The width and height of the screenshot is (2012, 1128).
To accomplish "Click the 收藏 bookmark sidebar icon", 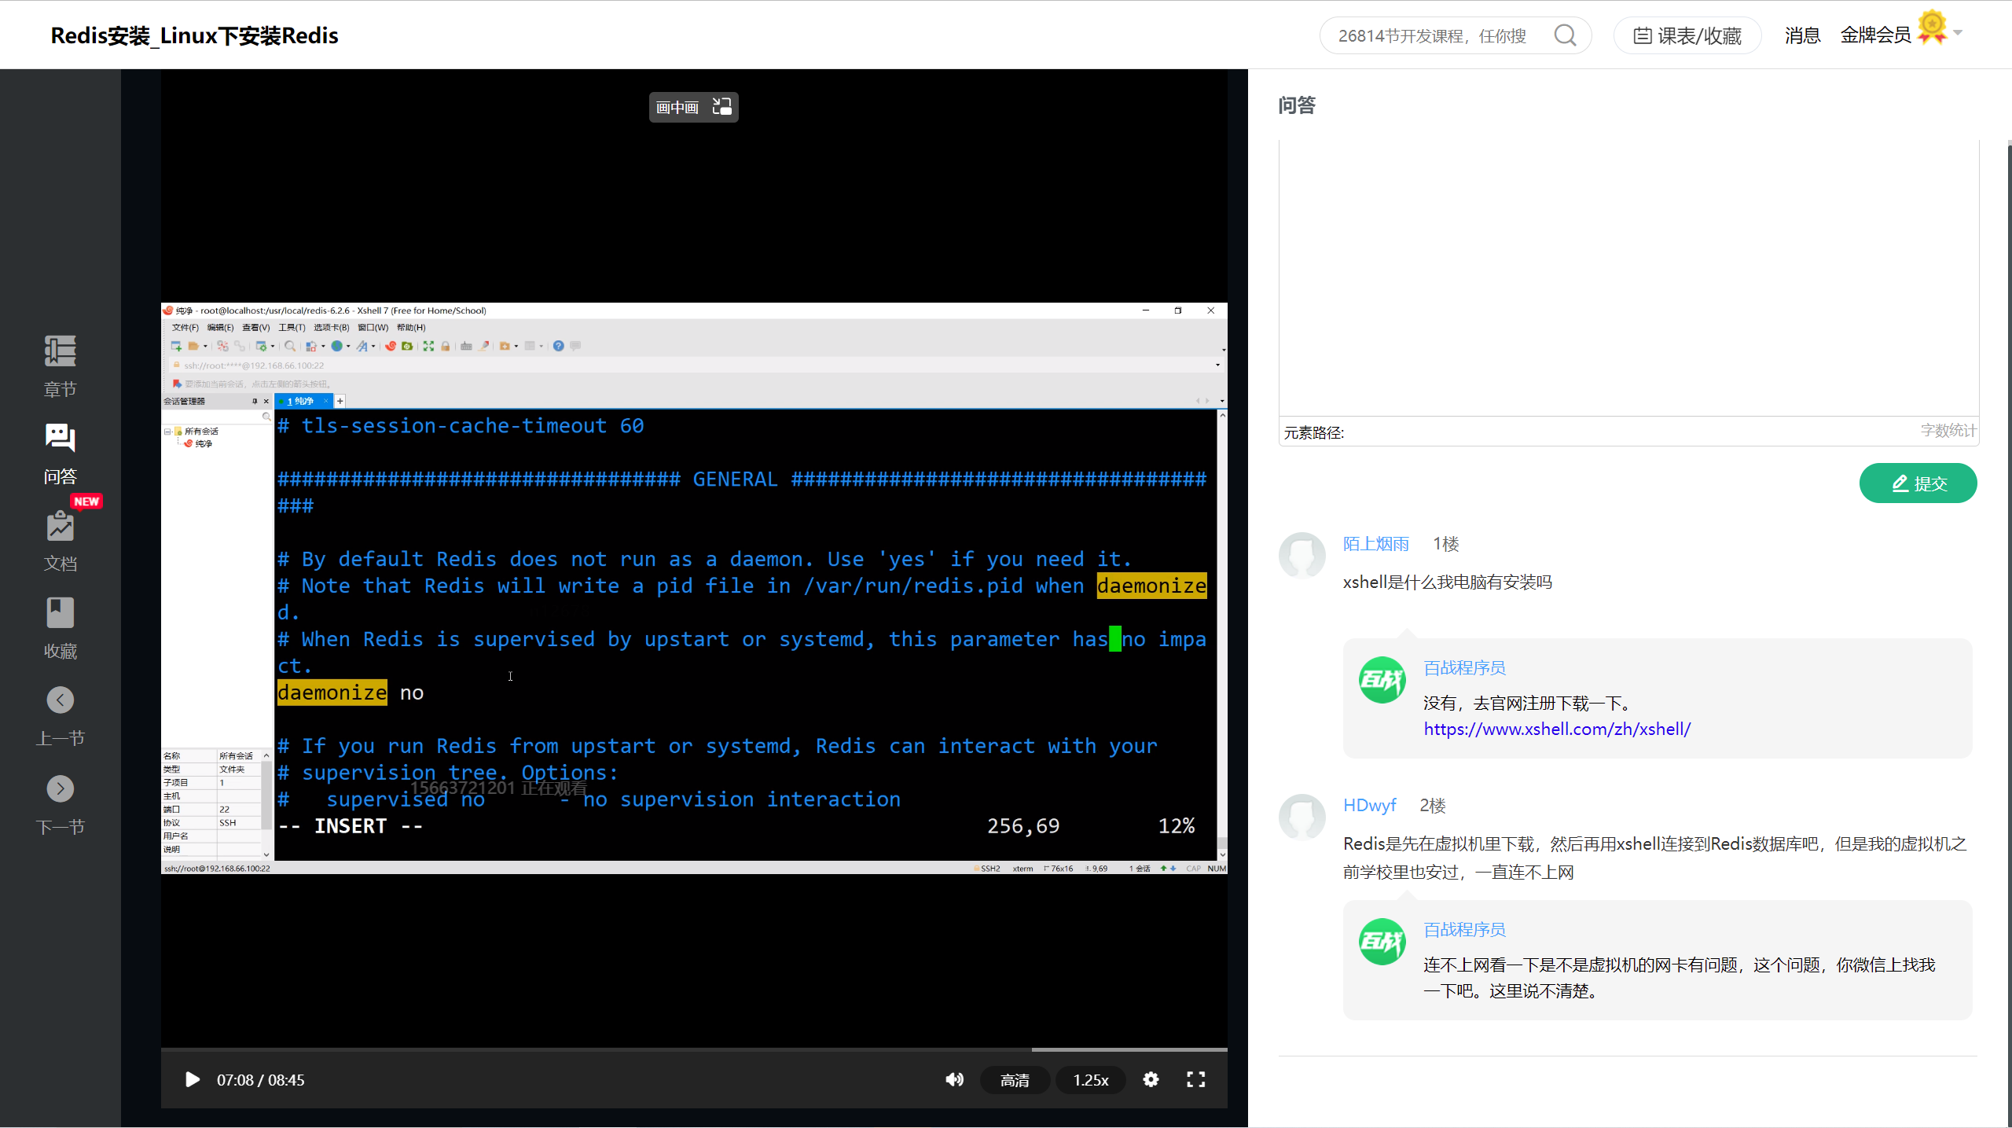I will click(60, 613).
